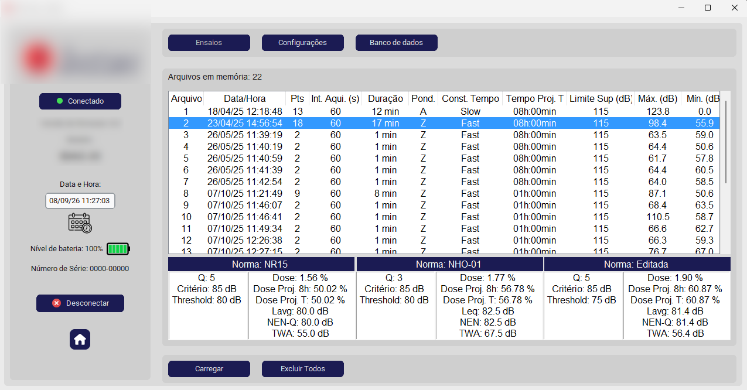Click the Int. Aqui. (s) column header
Viewport: 747px width, 390px height.
335,99
